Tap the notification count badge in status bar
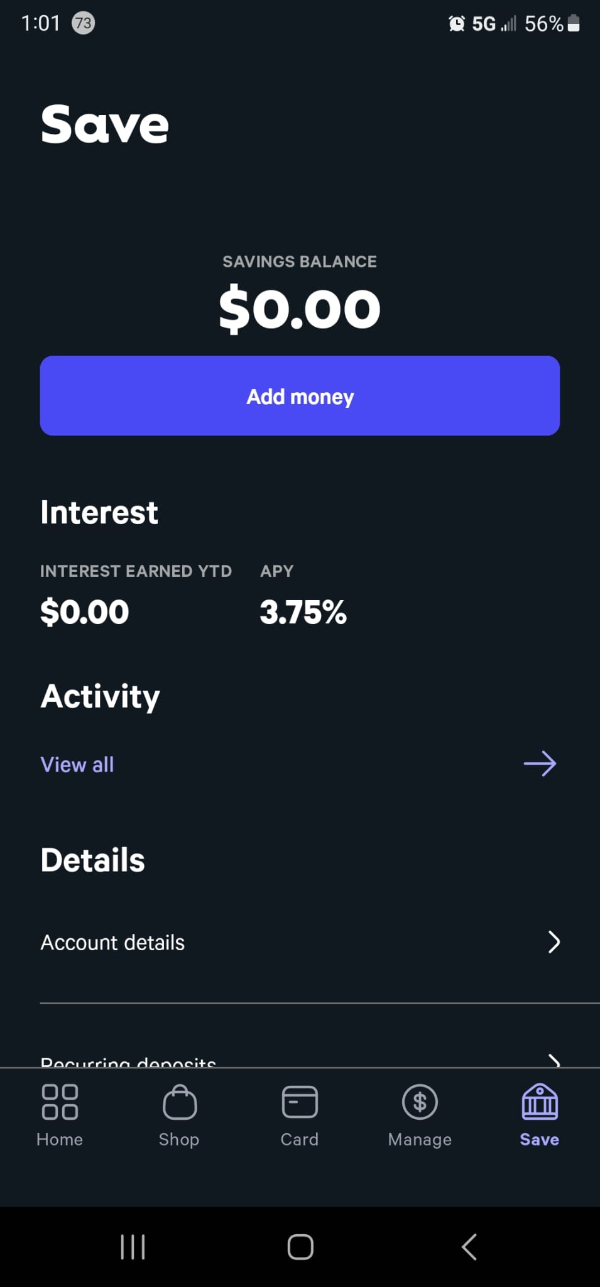Image resolution: width=600 pixels, height=1287 pixels. (x=83, y=23)
